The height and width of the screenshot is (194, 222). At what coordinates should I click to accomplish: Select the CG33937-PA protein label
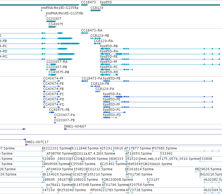65,115
